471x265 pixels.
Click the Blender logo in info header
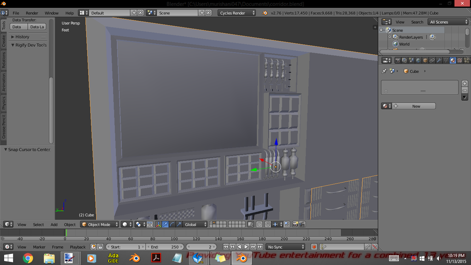264,13
